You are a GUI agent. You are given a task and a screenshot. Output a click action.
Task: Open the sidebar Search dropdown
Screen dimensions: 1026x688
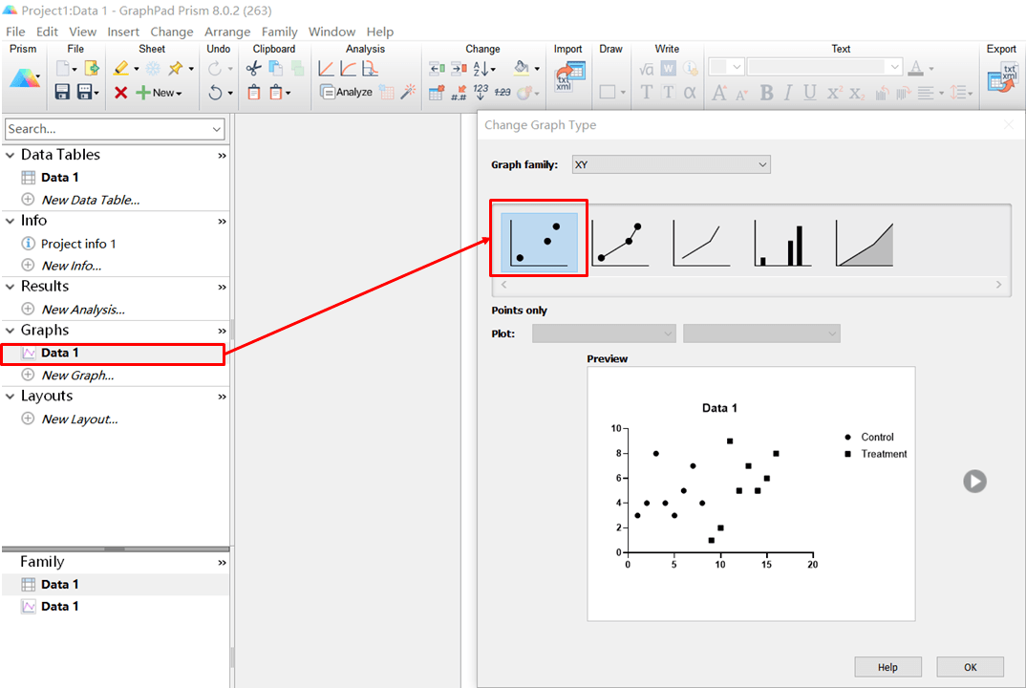pyautogui.click(x=217, y=129)
